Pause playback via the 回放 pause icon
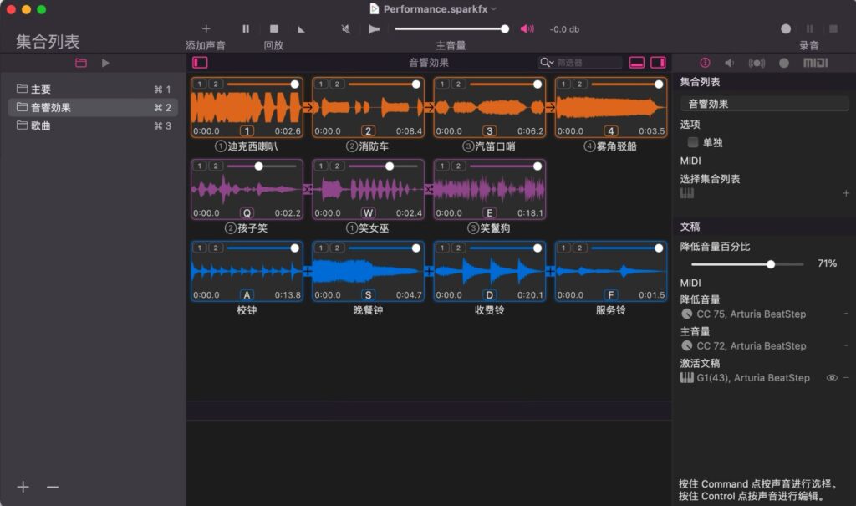 (246, 29)
